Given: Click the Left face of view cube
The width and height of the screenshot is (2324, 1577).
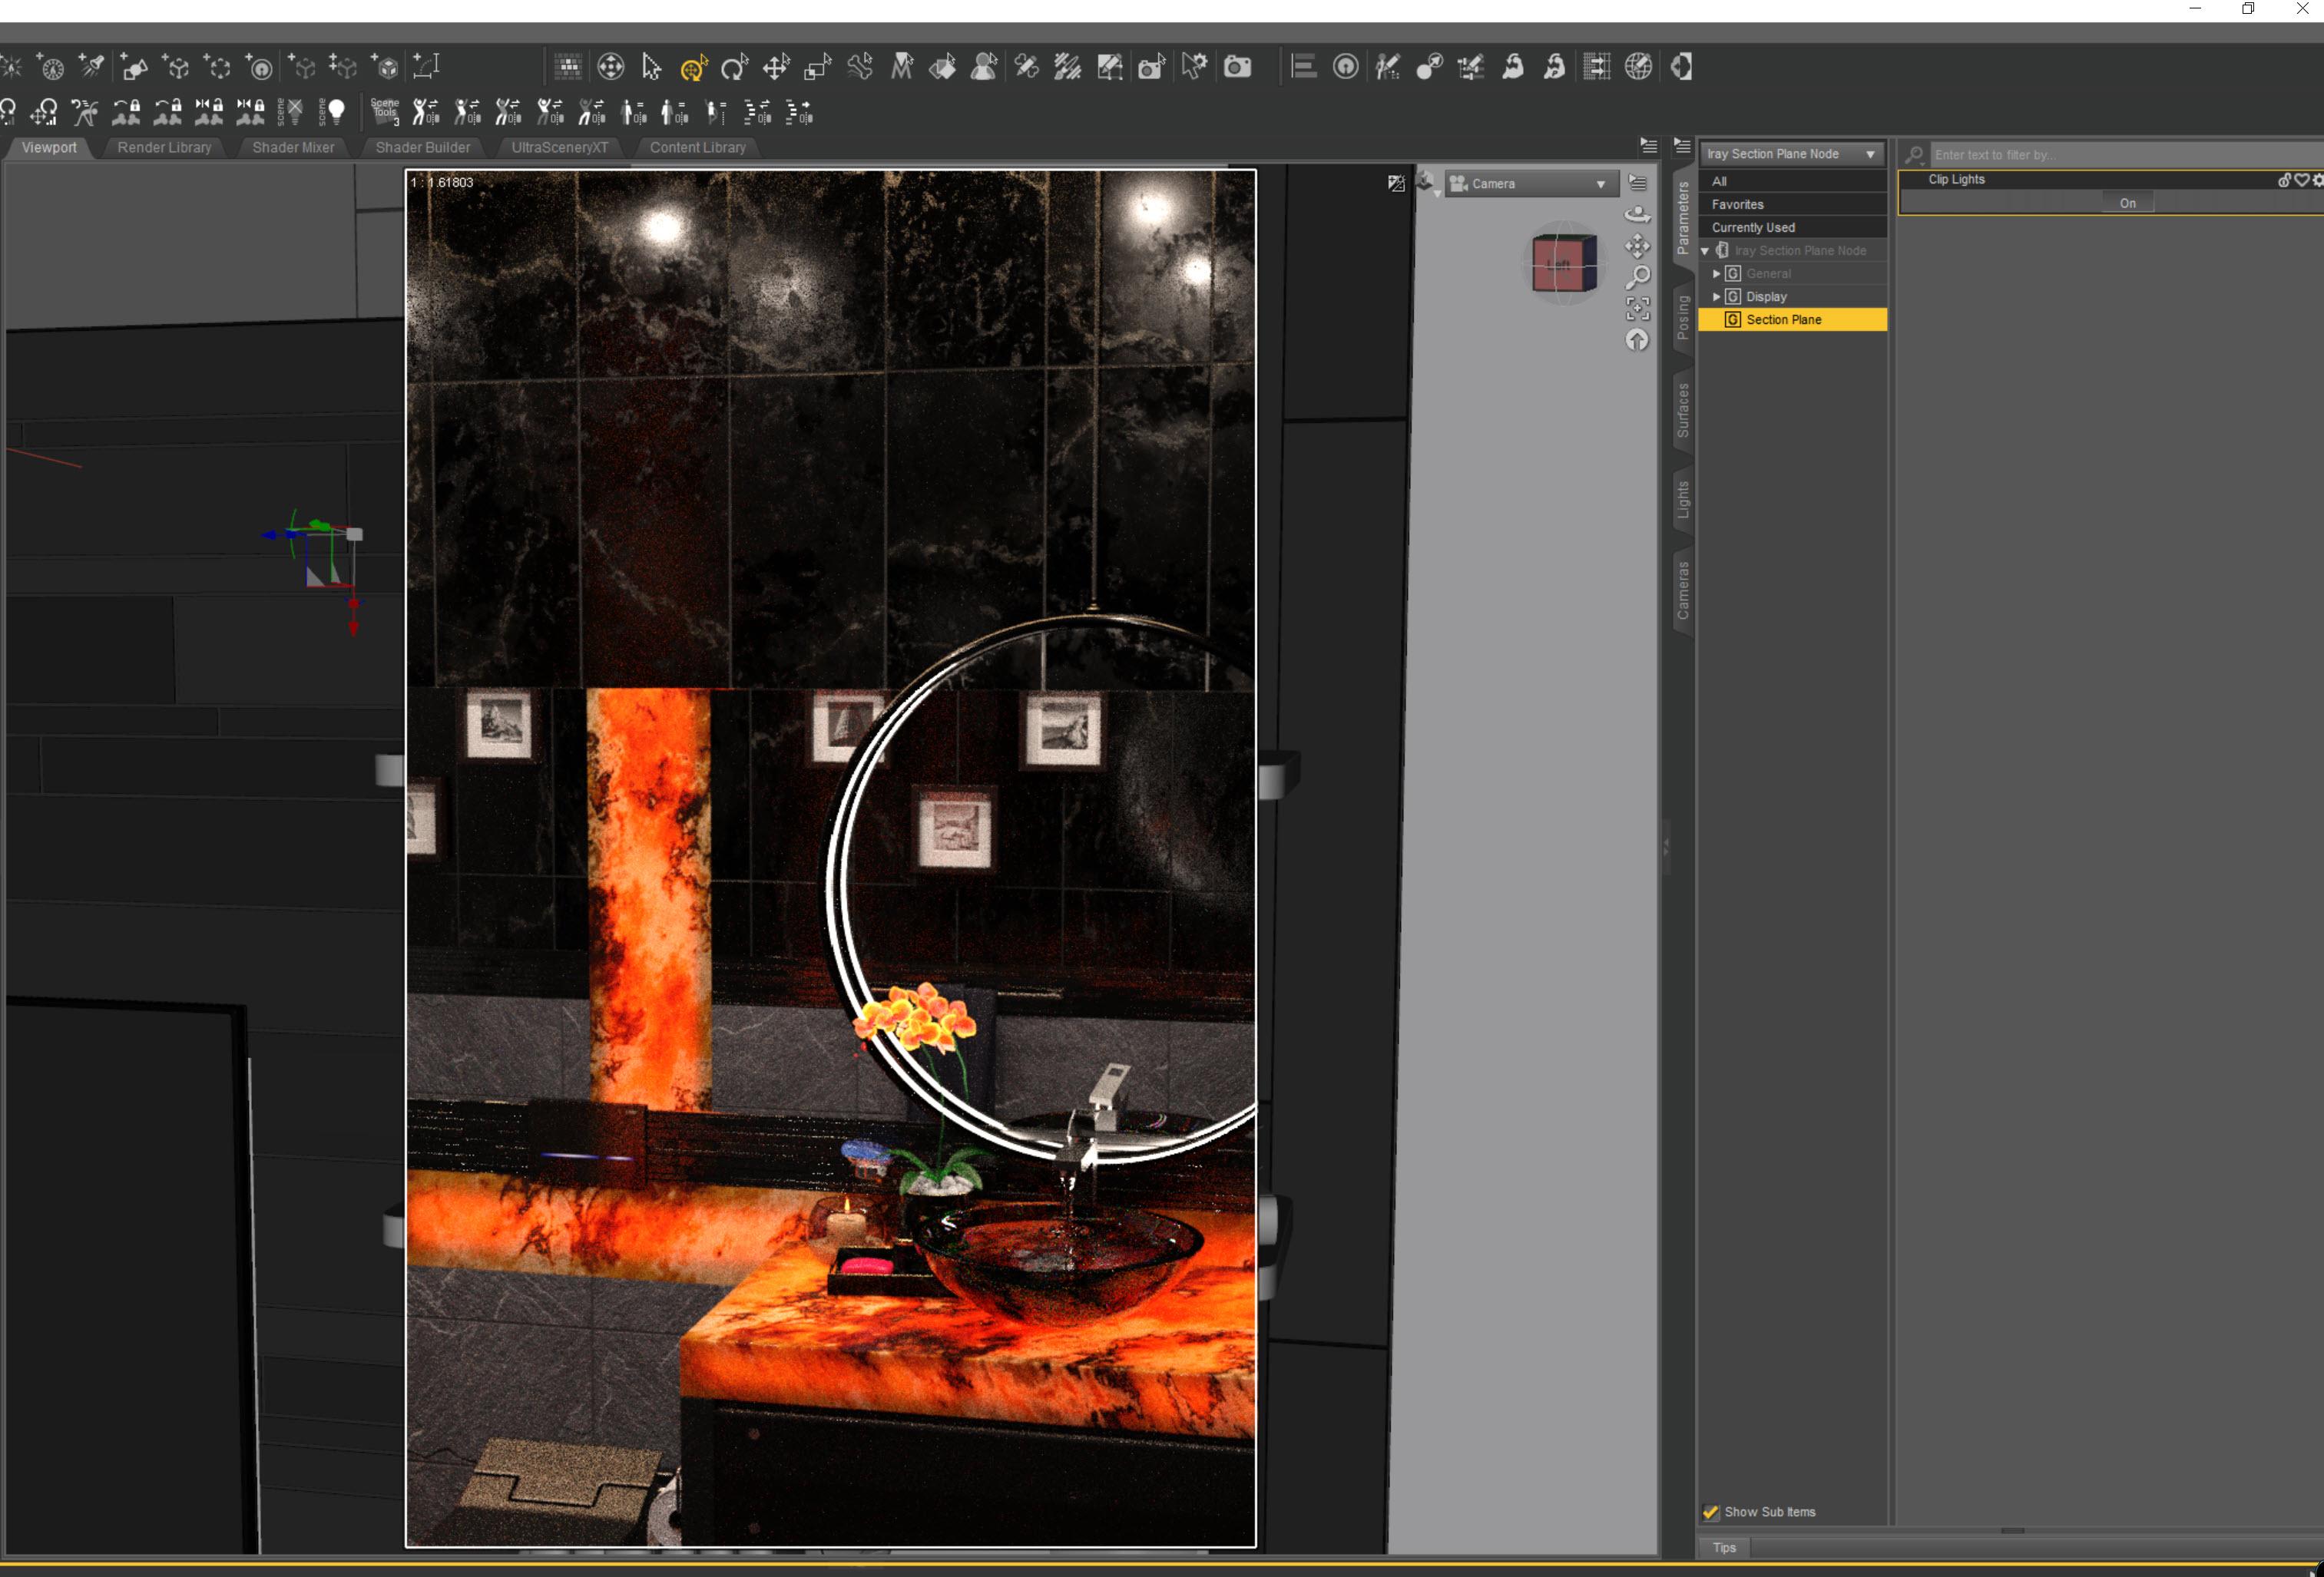Looking at the screenshot, I should click(x=1558, y=265).
